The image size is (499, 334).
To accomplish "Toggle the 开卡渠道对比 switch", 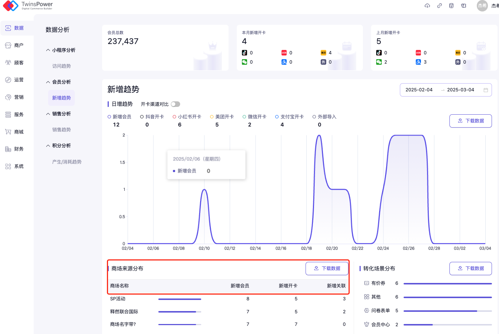I will tap(175, 104).
